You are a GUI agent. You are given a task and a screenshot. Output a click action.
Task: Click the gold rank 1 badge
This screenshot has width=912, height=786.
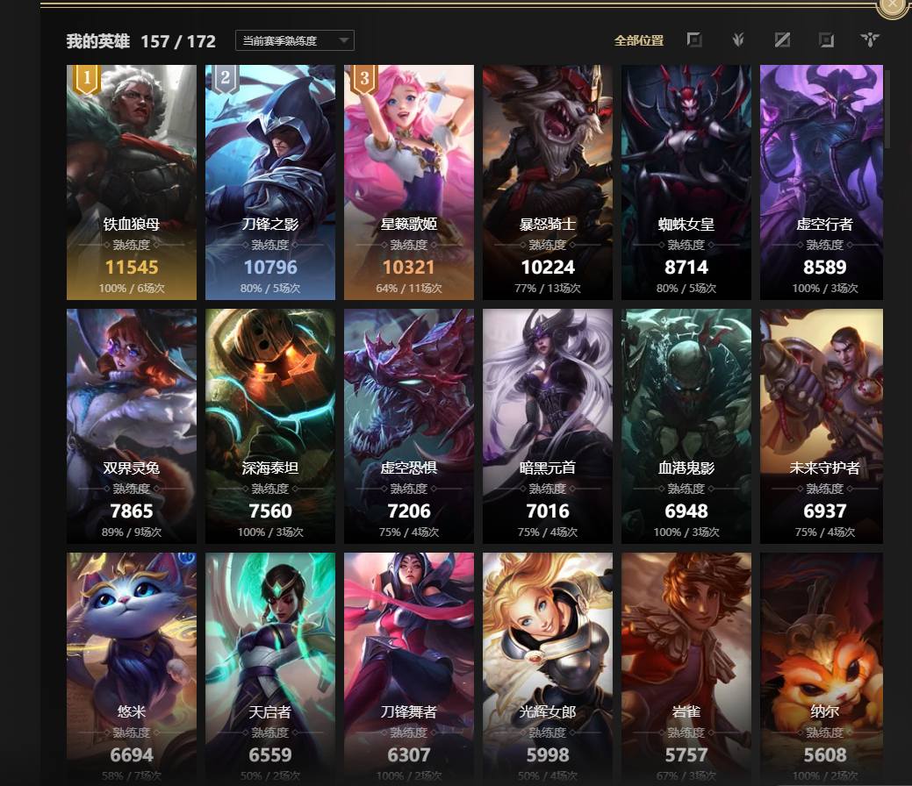87,78
